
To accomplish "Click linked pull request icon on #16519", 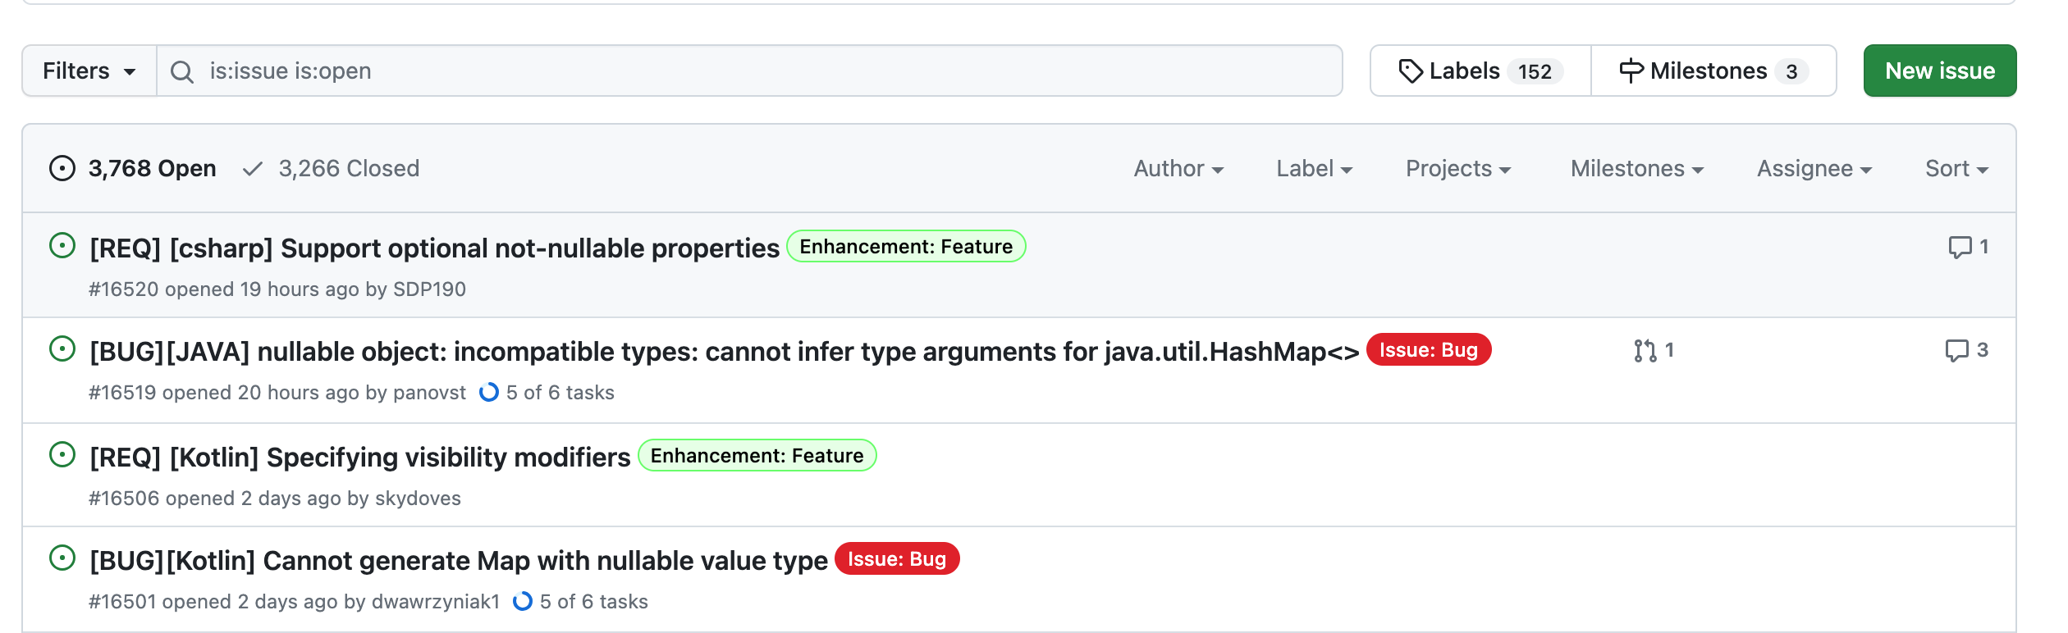I will [x=1645, y=351].
